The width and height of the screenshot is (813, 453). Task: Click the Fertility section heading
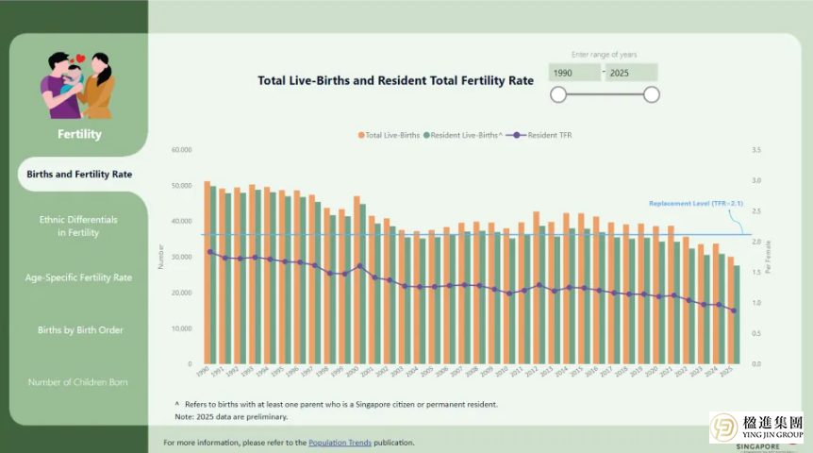(x=79, y=134)
